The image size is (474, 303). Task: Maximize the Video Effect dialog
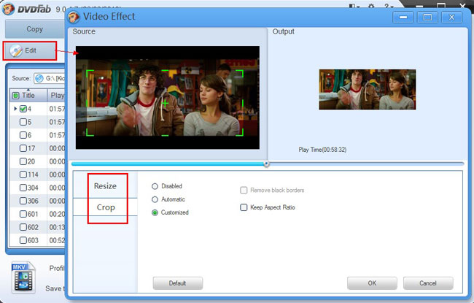[427, 18]
